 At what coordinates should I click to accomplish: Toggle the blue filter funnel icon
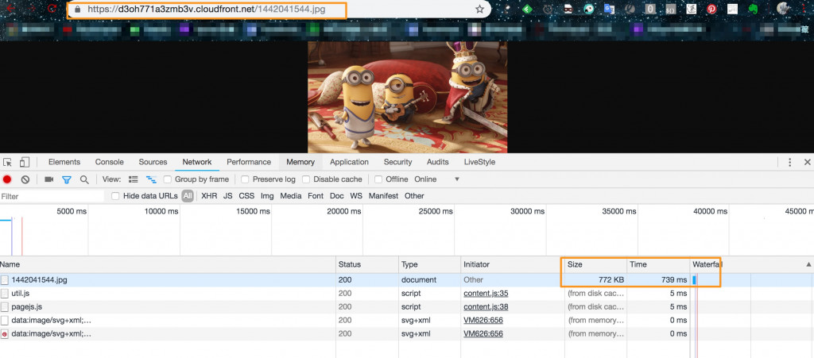coord(67,179)
